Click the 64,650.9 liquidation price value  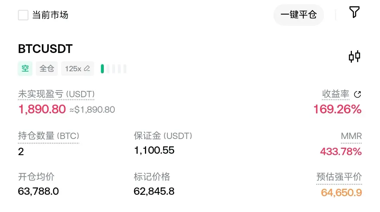pyautogui.click(x=341, y=193)
